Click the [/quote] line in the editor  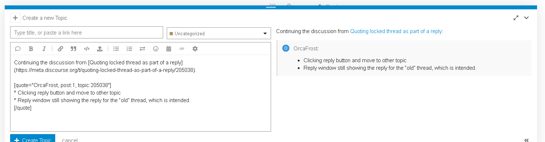point(23,107)
